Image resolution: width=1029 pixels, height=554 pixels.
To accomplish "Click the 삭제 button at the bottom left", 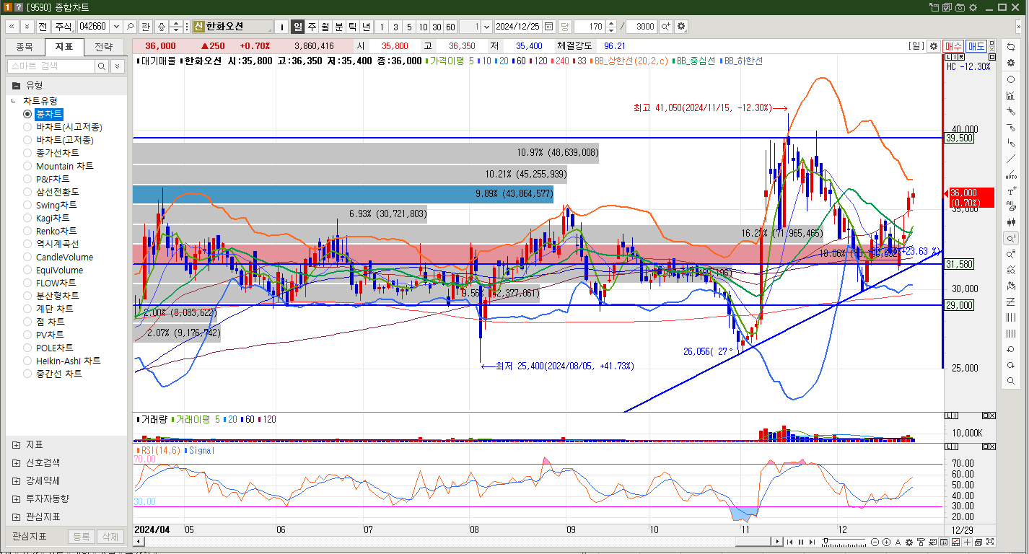I will (109, 537).
